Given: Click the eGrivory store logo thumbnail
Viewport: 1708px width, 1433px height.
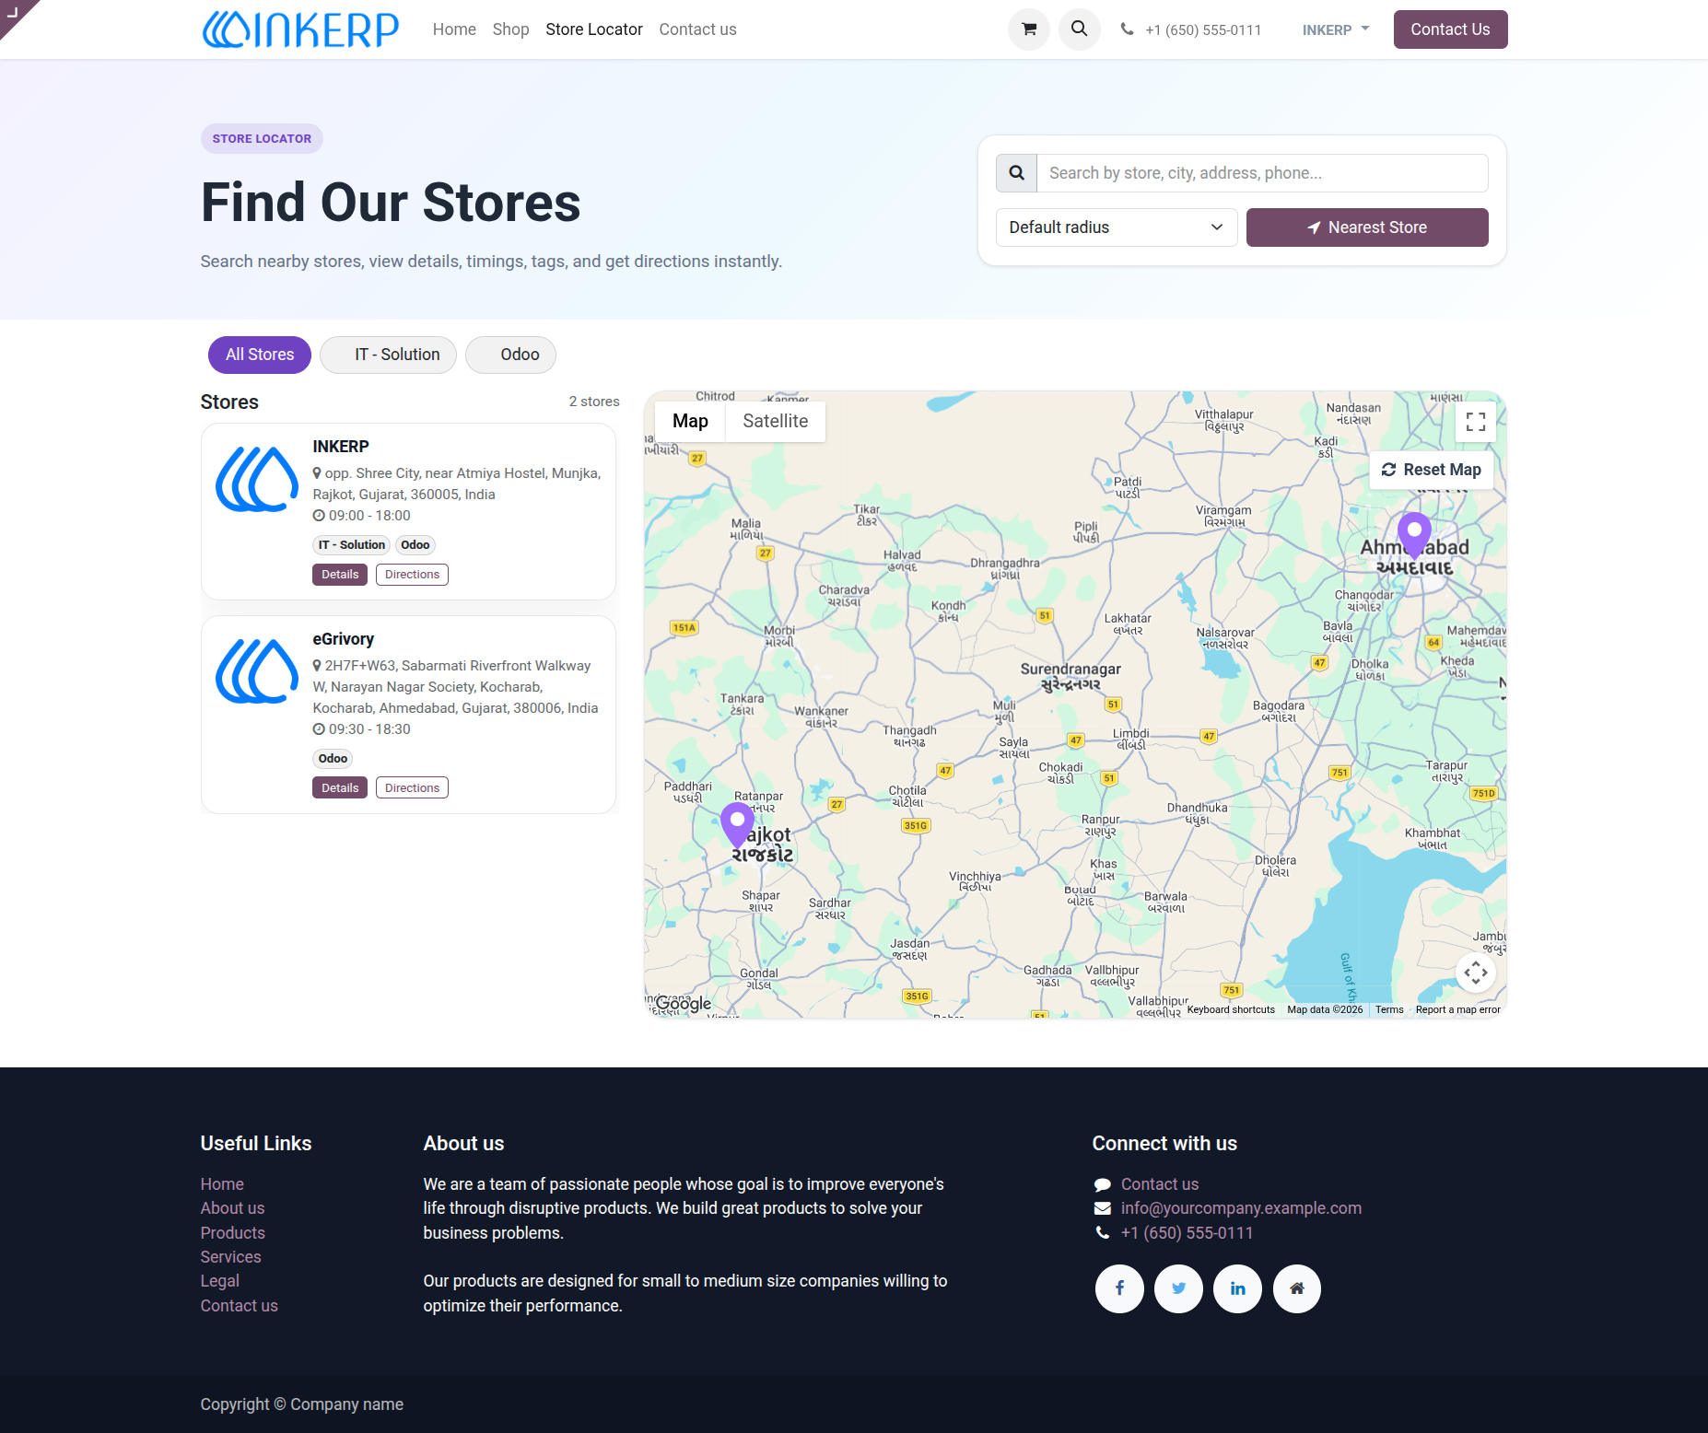Looking at the screenshot, I should point(257,671).
